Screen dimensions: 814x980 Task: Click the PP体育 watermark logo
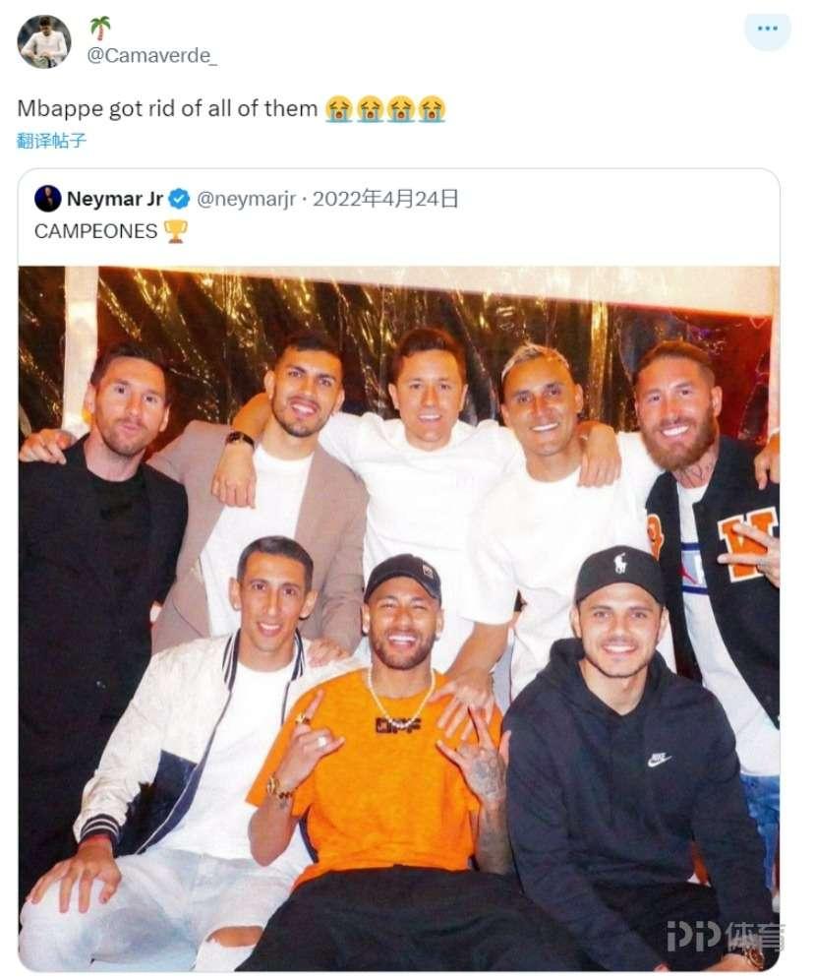click(725, 936)
